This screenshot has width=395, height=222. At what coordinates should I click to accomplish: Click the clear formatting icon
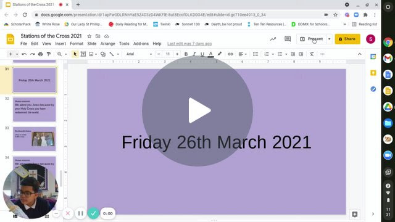click(312, 54)
